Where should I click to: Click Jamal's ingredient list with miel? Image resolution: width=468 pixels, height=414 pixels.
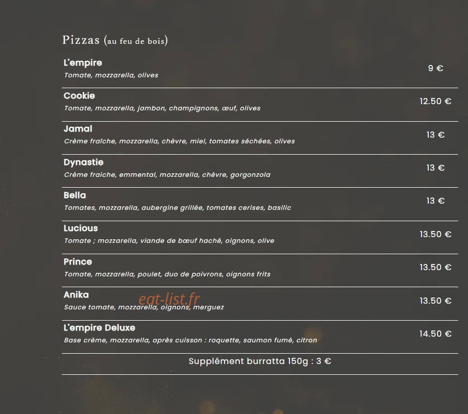180,141
